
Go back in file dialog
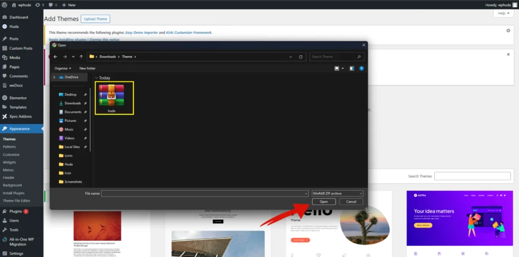point(56,57)
